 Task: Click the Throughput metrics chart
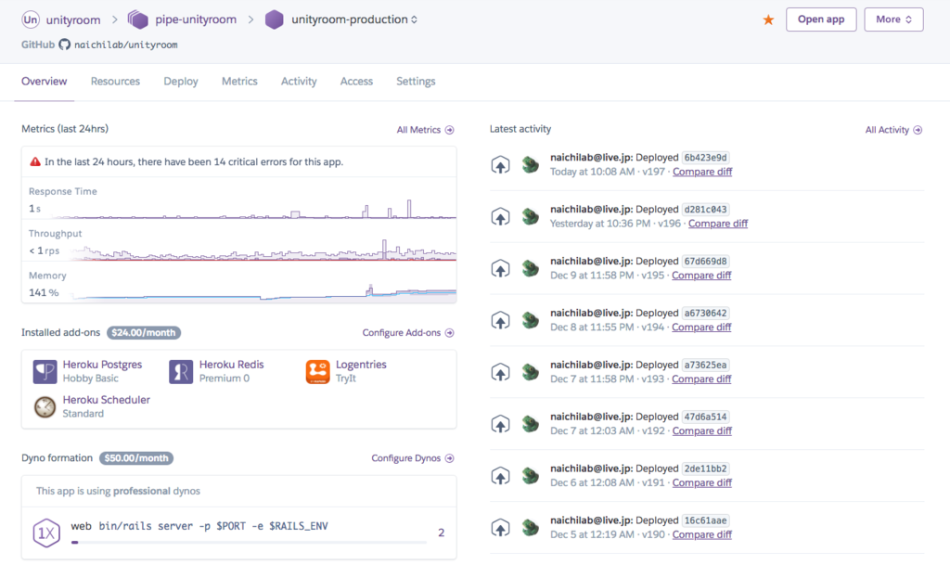pyautogui.click(x=238, y=240)
